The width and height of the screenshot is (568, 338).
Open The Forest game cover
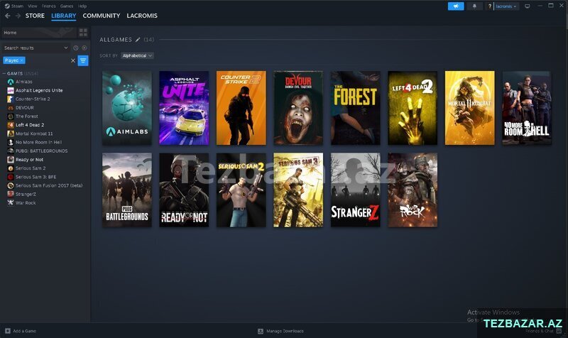point(356,108)
